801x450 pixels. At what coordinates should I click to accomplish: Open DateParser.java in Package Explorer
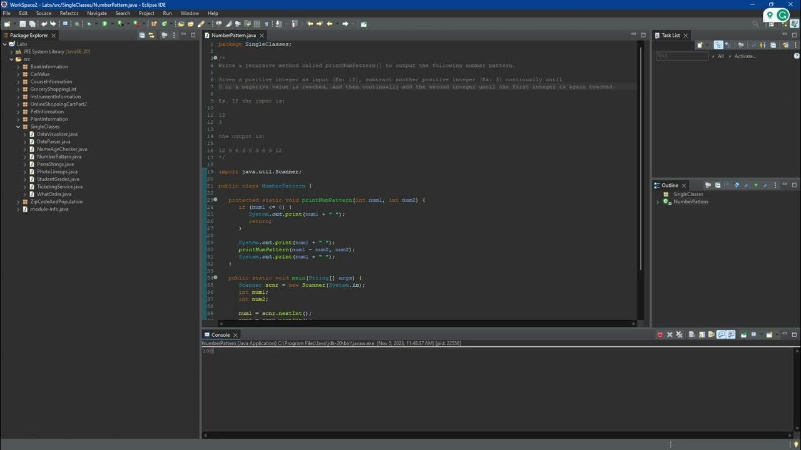[x=53, y=142]
